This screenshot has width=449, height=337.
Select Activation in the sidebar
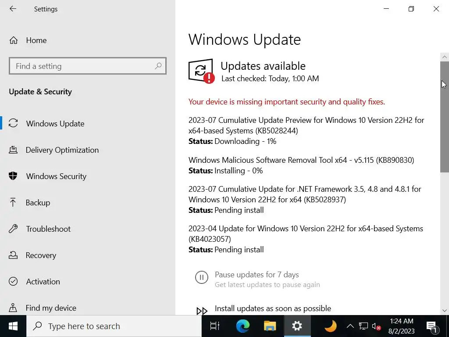[88, 281]
